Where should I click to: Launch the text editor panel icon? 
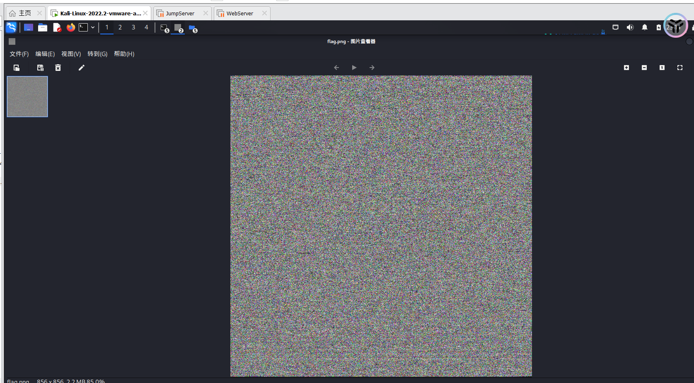point(57,27)
